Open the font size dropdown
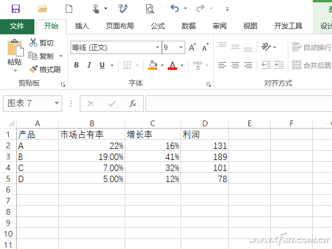Screen dimensions: 332x249 coord(181,47)
